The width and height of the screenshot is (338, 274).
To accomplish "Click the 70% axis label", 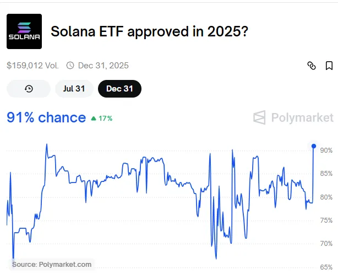I will pyautogui.click(x=326, y=244).
